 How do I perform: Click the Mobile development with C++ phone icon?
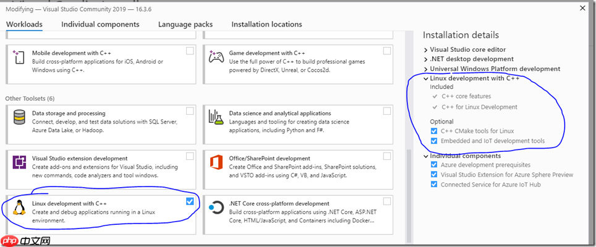(x=19, y=57)
